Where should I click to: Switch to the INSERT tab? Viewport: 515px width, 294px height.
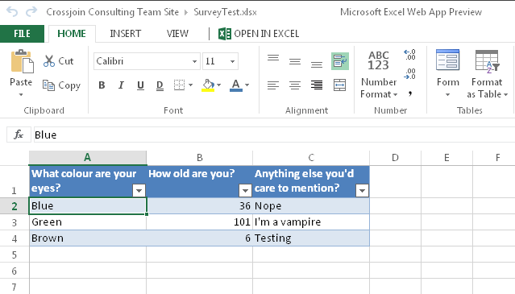(x=125, y=34)
